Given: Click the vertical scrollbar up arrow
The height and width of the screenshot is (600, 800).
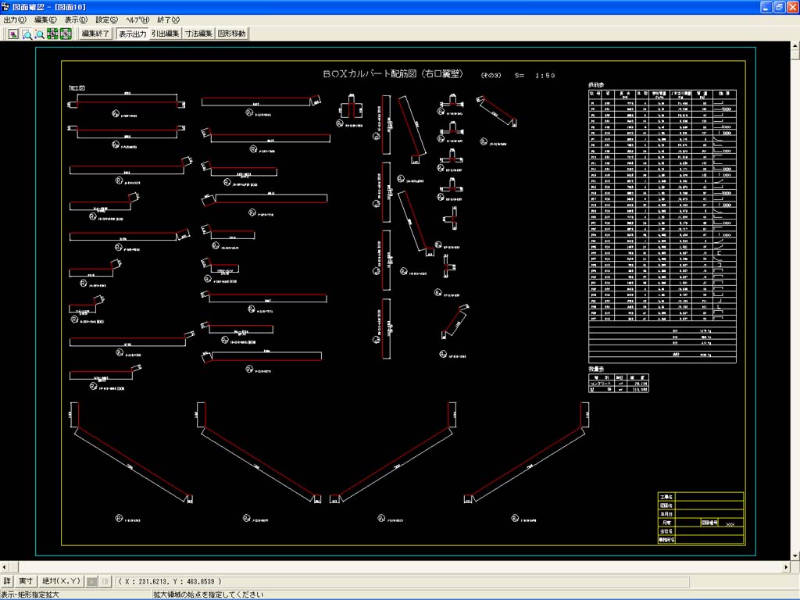Looking at the screenshot, I should pyautogui.click(x=795, y=46).
